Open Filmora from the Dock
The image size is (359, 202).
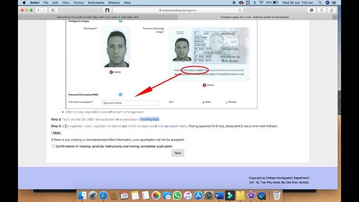229,196
